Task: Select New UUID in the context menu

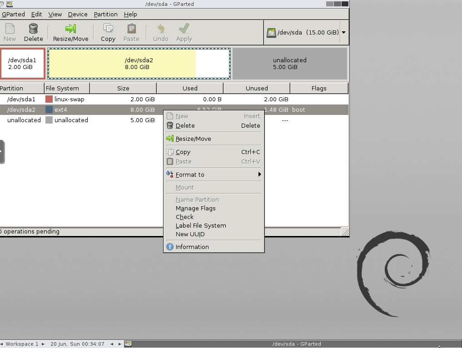Action: (214, 234)
